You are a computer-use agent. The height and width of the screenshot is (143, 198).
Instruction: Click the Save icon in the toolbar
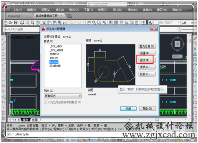click(16, 22)
